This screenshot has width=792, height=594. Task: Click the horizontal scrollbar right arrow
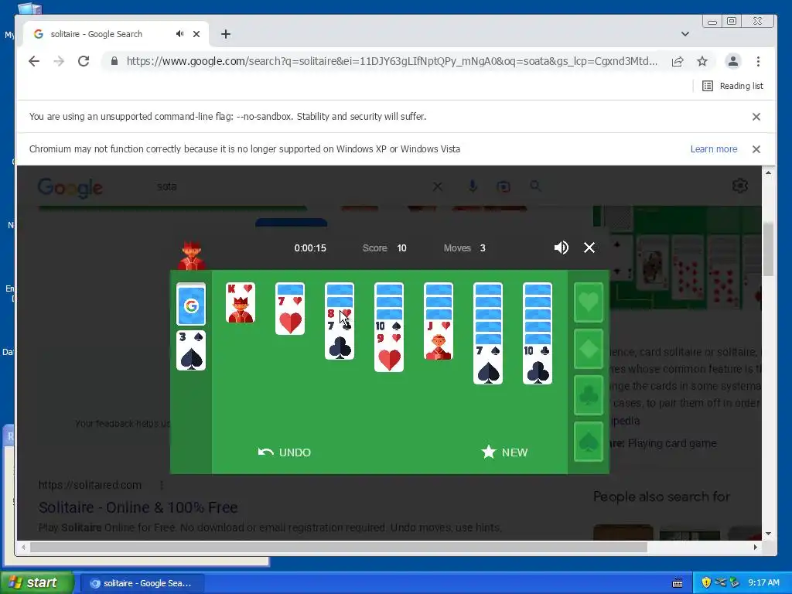pyautogui.click(x=756, y=547)
